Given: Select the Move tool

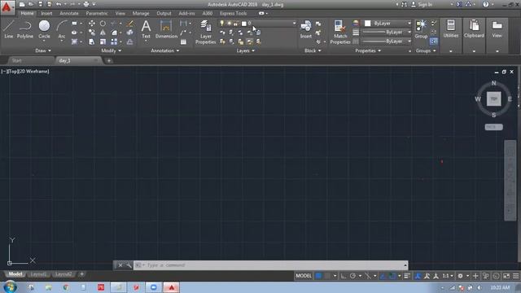Looking at the screenshot, I should pyautogui.click(x=91, y=24).
